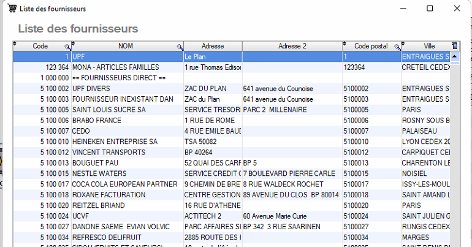Click the search magnifier in NOM column header
The width and height of the screenshot is (472, 247).
coord(180,47)
